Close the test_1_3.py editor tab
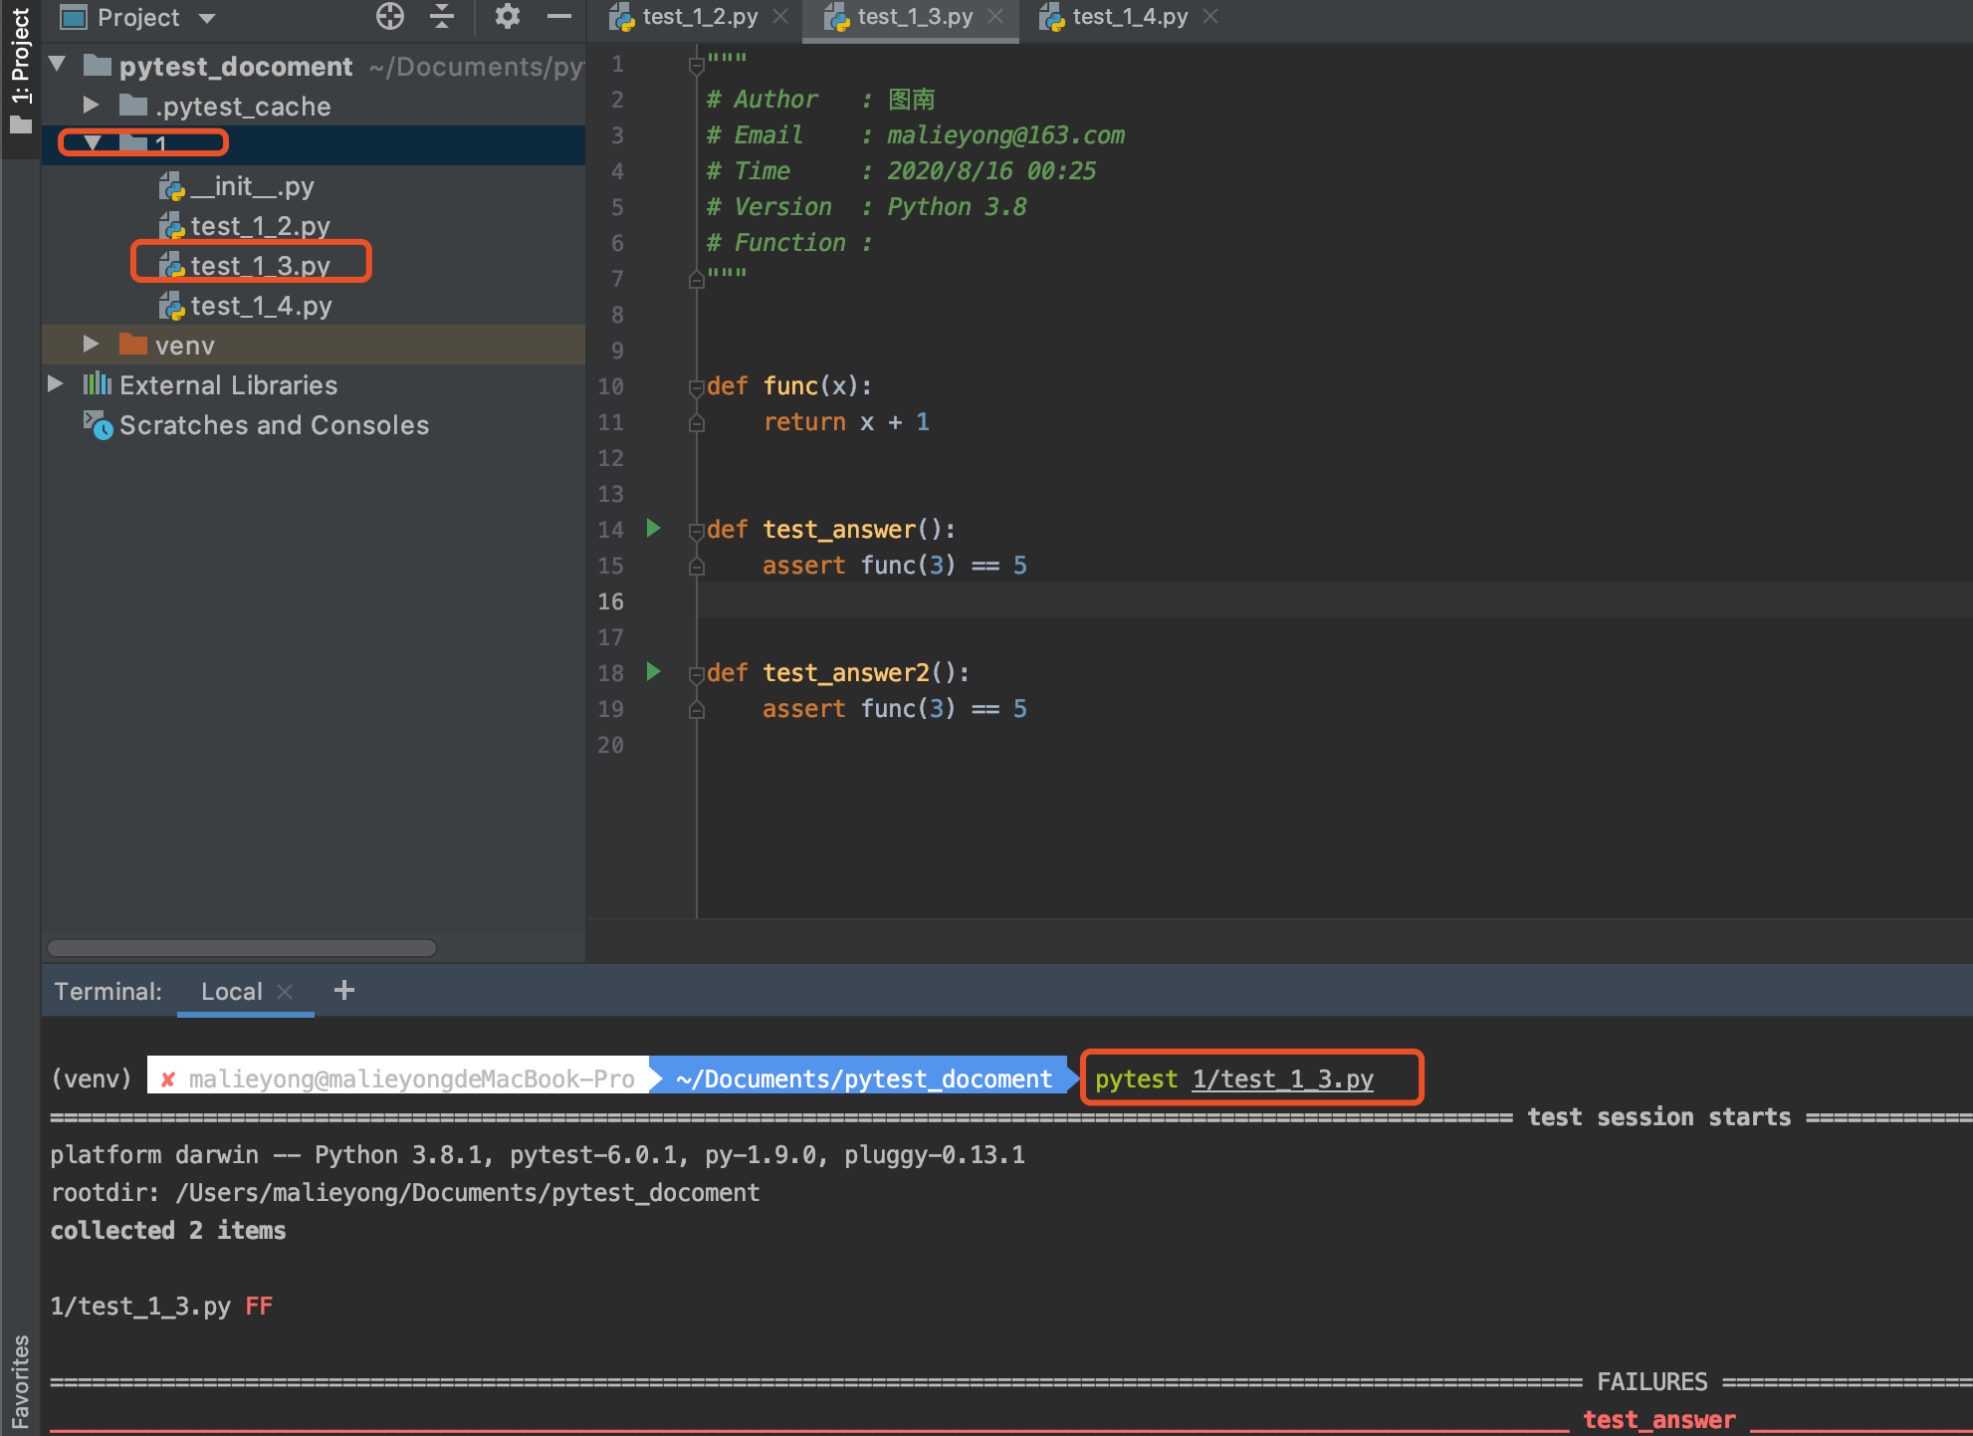1973x1436 pixels. pyautogui.click(x=995, y=17)
